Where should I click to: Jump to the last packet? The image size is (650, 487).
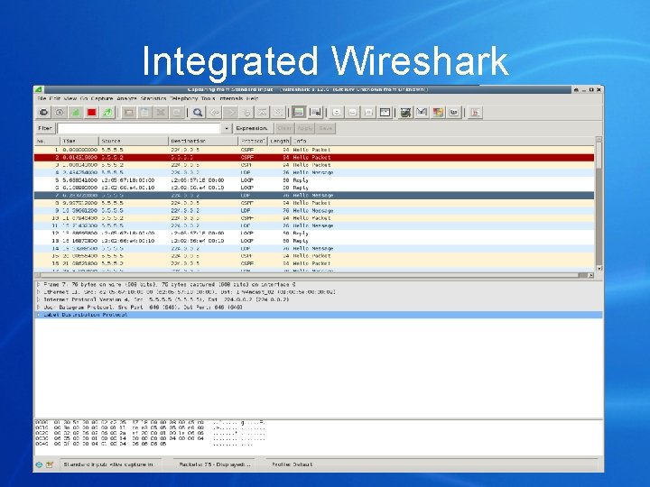click(278, 112)
